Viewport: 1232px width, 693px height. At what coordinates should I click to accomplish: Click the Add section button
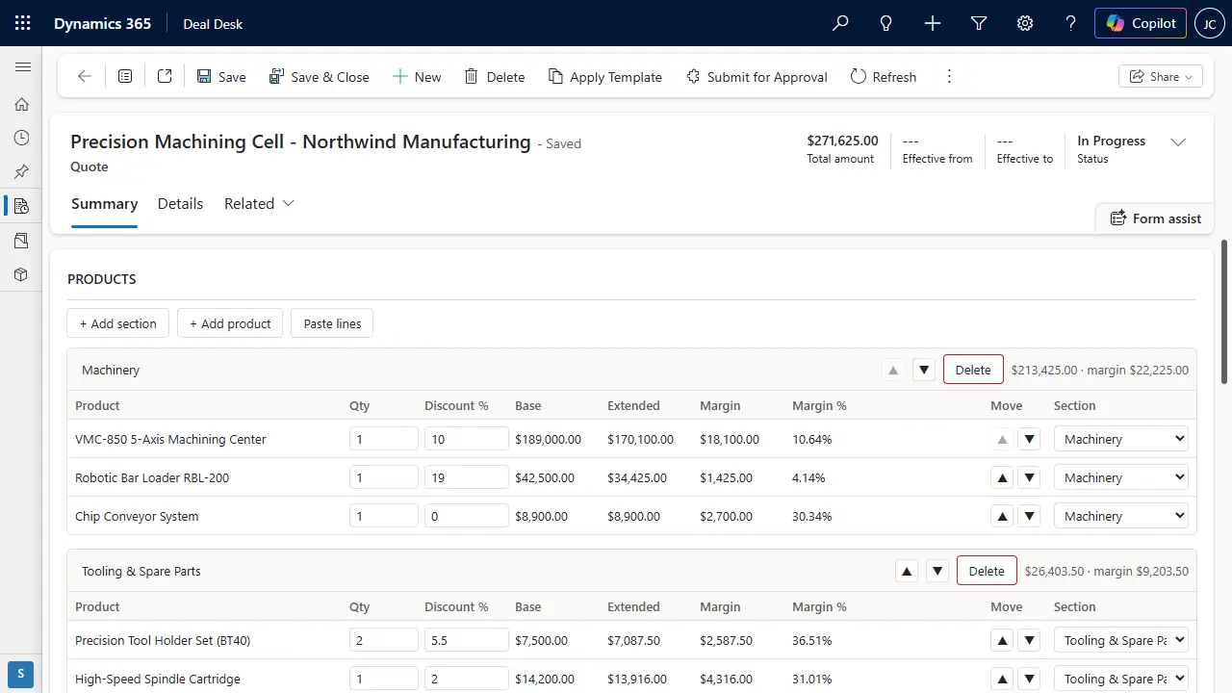click(x=118, y=323)
